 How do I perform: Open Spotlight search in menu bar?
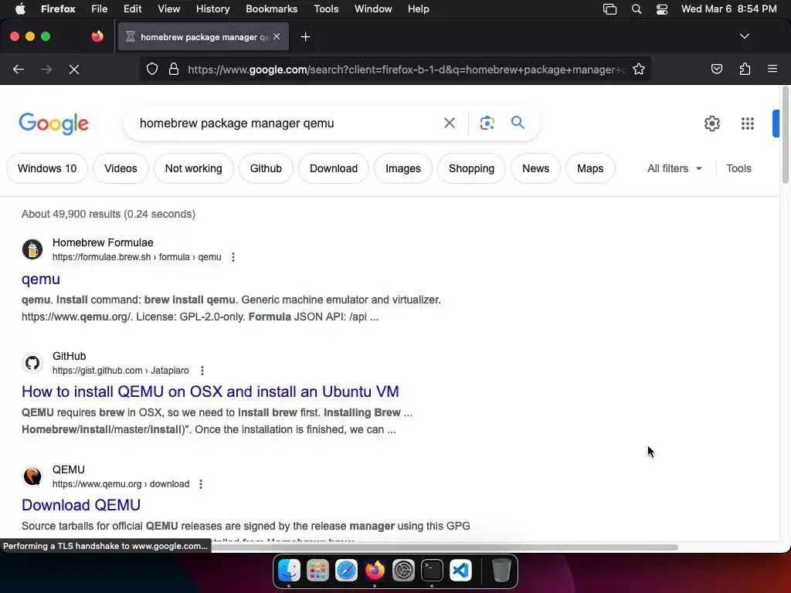click(x=637, y=9)
